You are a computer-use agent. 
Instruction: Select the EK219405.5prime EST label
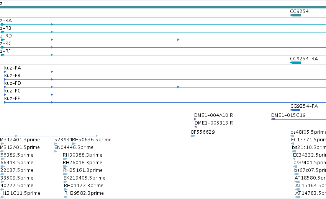tap(84, 178)
